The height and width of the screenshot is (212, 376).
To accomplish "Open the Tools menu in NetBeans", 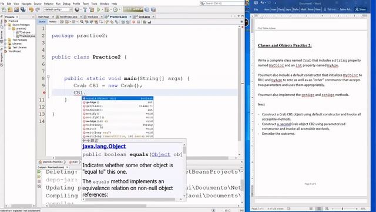I will pyautogui.click(x=94, y=4).
